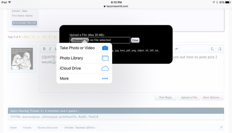This screenshot has height=133, width=232.
Task: Click the 'no file selected' text
Action: pos(100,40)
